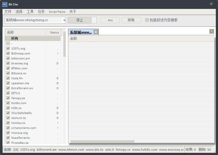The height and width of the screenshot is (155, 218).
Task: Open the 选择 menu
Action: [x=19, y=12]
